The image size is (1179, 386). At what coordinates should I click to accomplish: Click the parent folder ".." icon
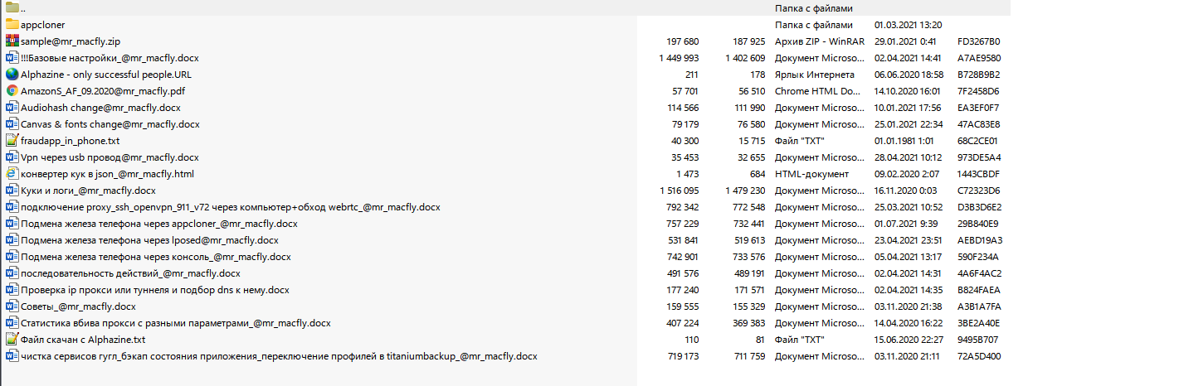(x=12, y=8)
